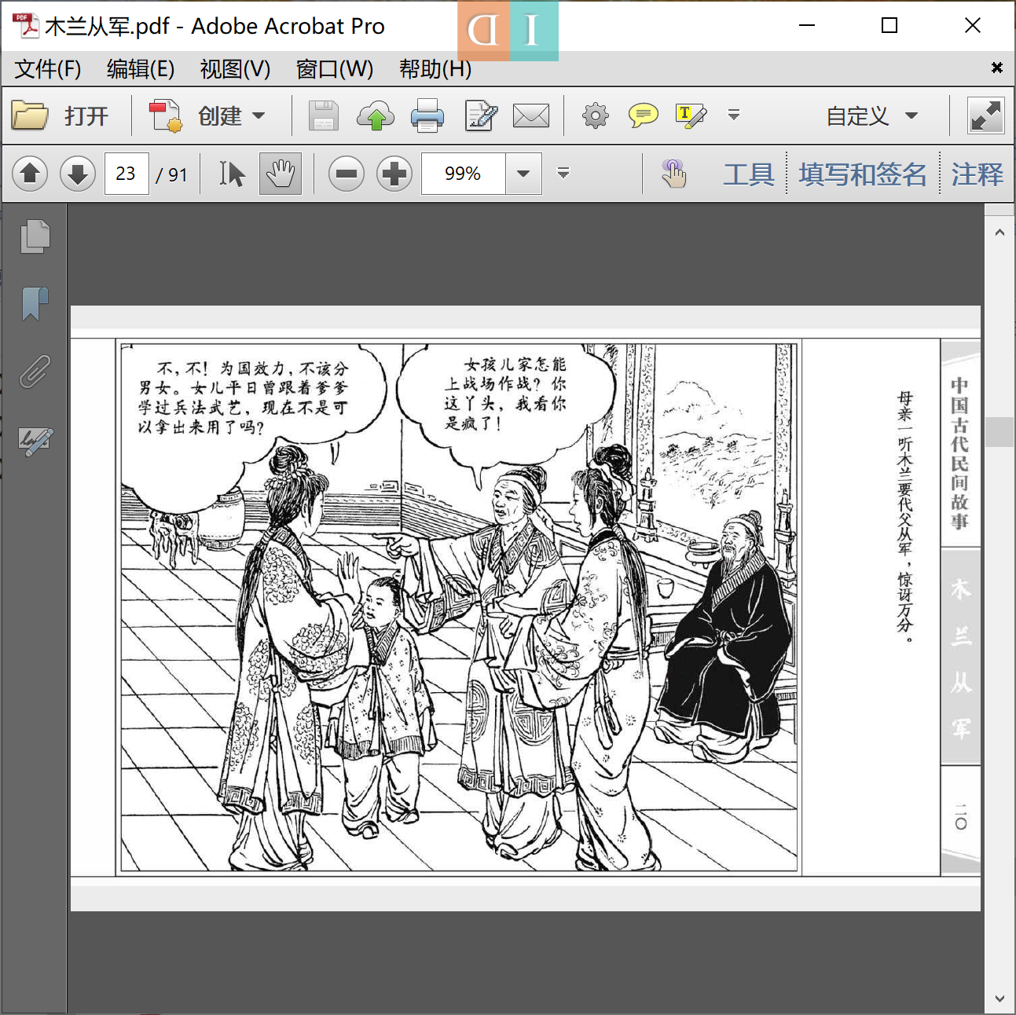Screen dimensions: 1016x1015
Task: Click the 创建 create PDF icon
Action: tap(166, 115)
